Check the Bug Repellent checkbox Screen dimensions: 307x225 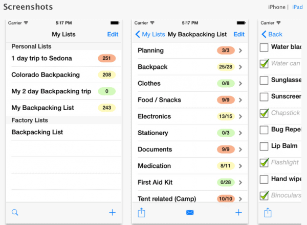(265, 130)
